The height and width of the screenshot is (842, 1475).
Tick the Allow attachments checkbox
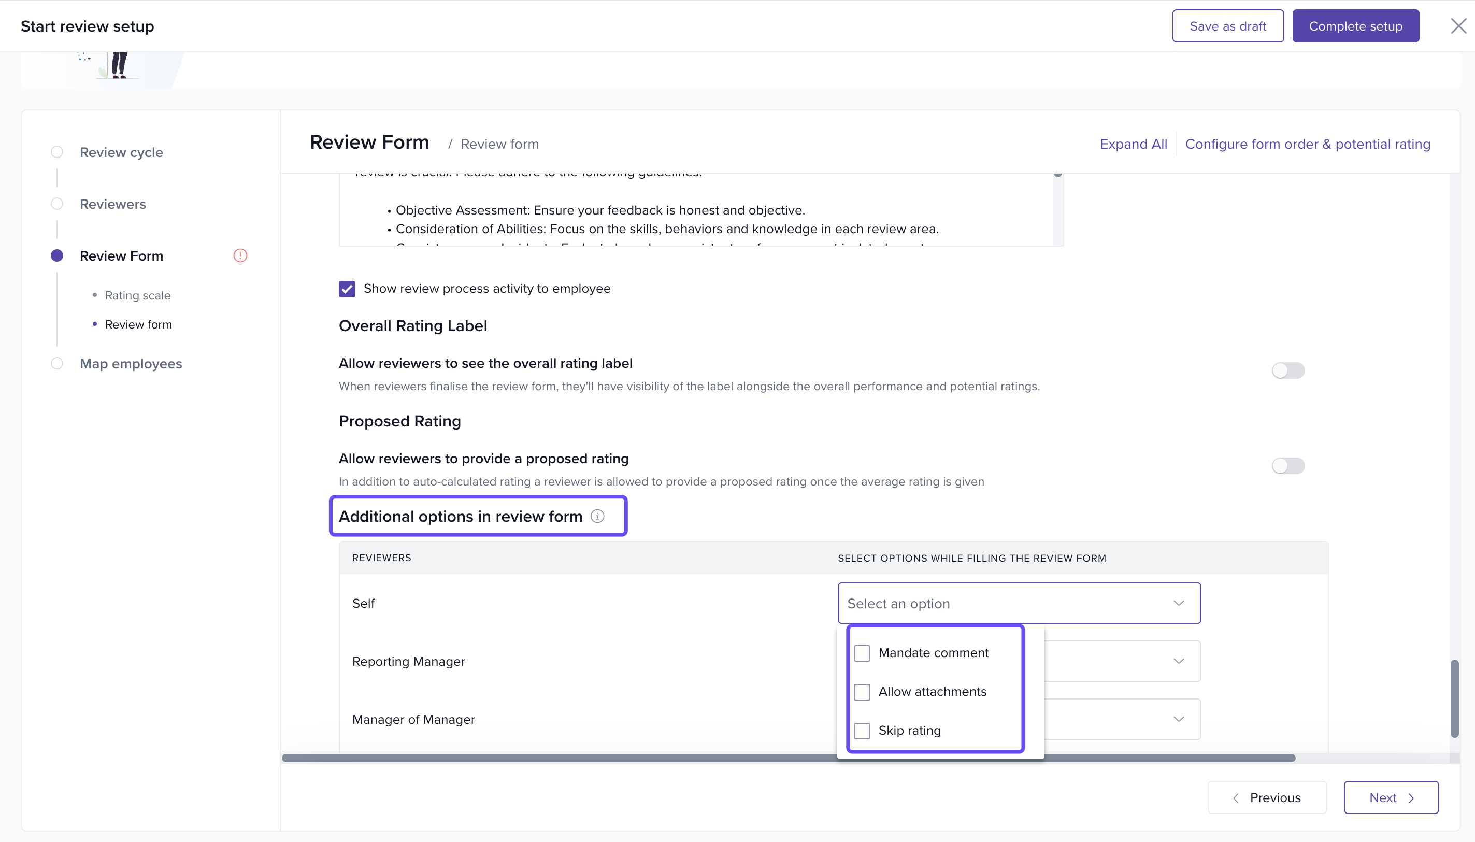click(x=862, y=692)
